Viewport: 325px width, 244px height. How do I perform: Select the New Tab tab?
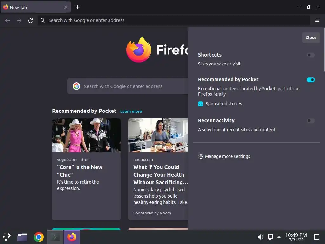coord(36,7)
